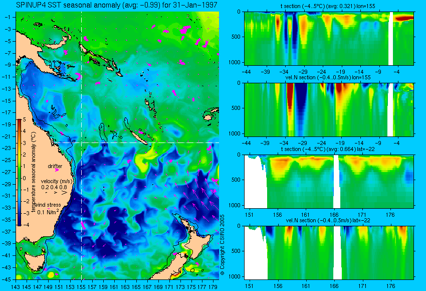The image size is (426, 291).
Task: Click the magenta drifter marker in the legend
Action: click(x=57, y=170)
